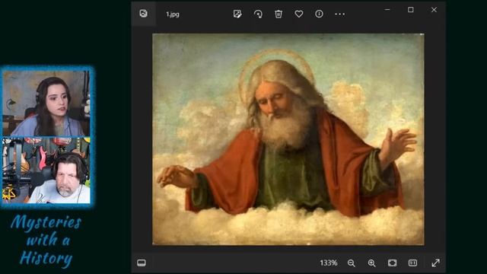The height and width of the screenshot is (274, 487).
Task: Show actual size with the 1:1 icon
Action: [x=412, y=263]
